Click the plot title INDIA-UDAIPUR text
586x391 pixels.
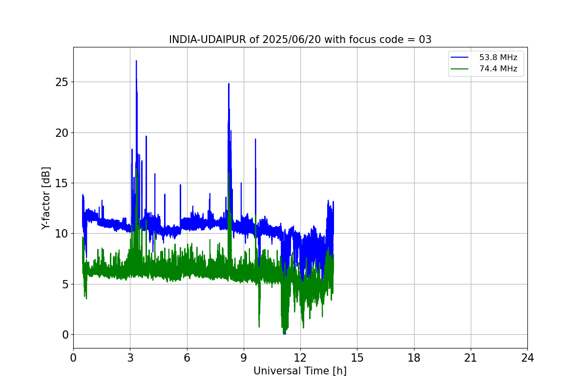pyautogui.click(x=300, y=40)
